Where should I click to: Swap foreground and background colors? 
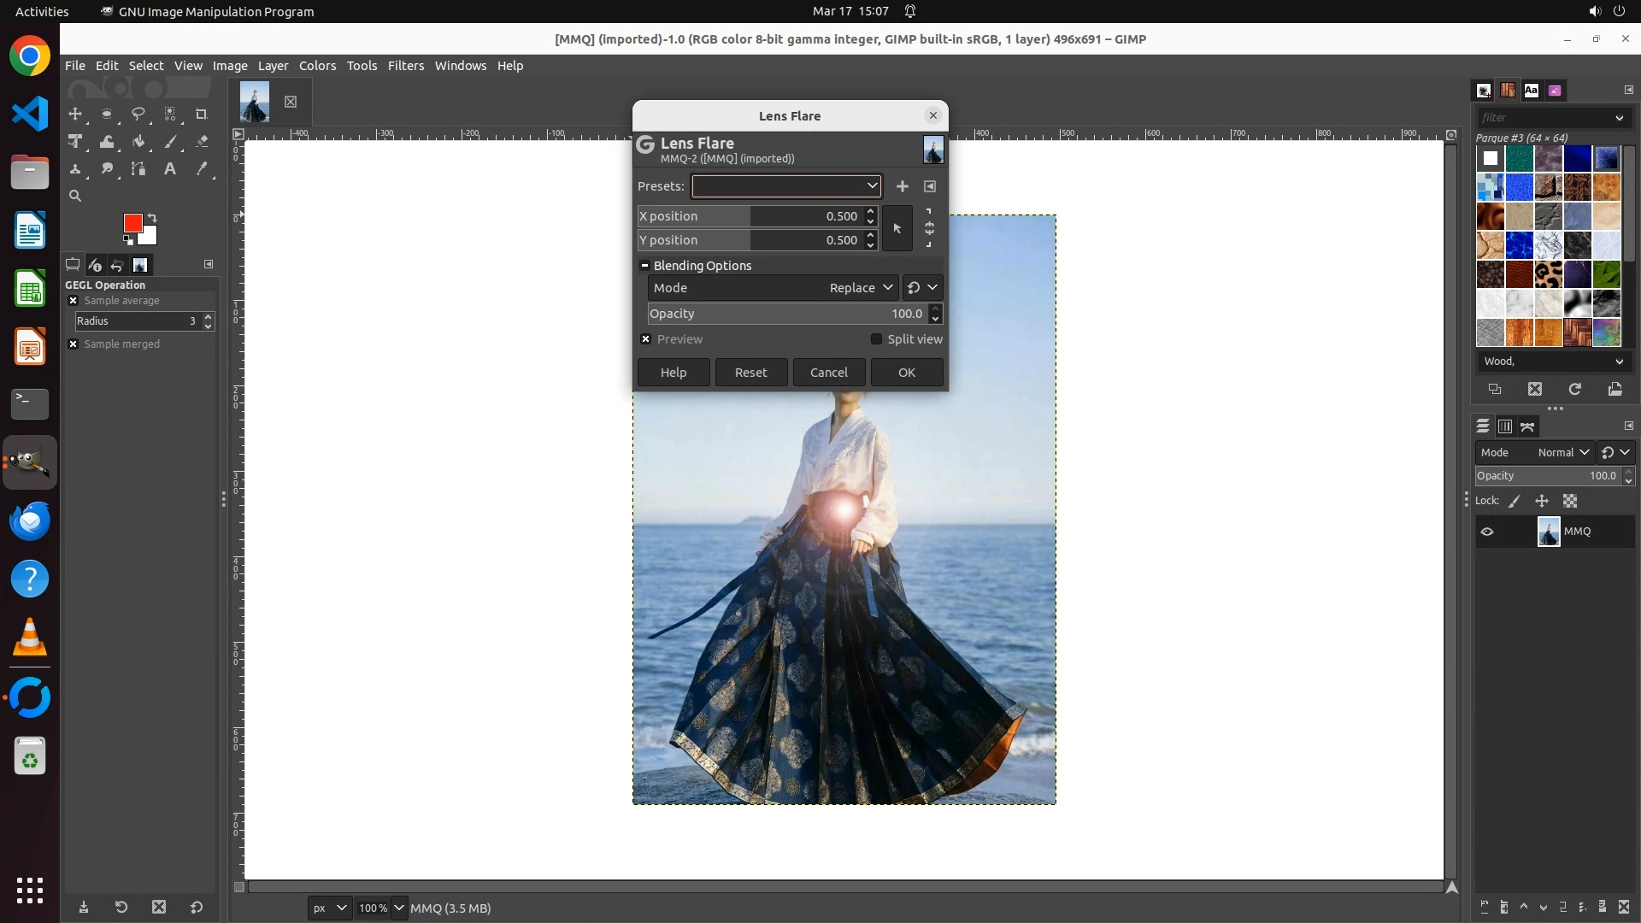[152, 217]
